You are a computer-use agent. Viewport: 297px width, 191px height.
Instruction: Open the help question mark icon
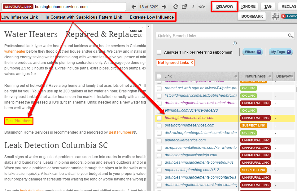click(x=235, y=43)
